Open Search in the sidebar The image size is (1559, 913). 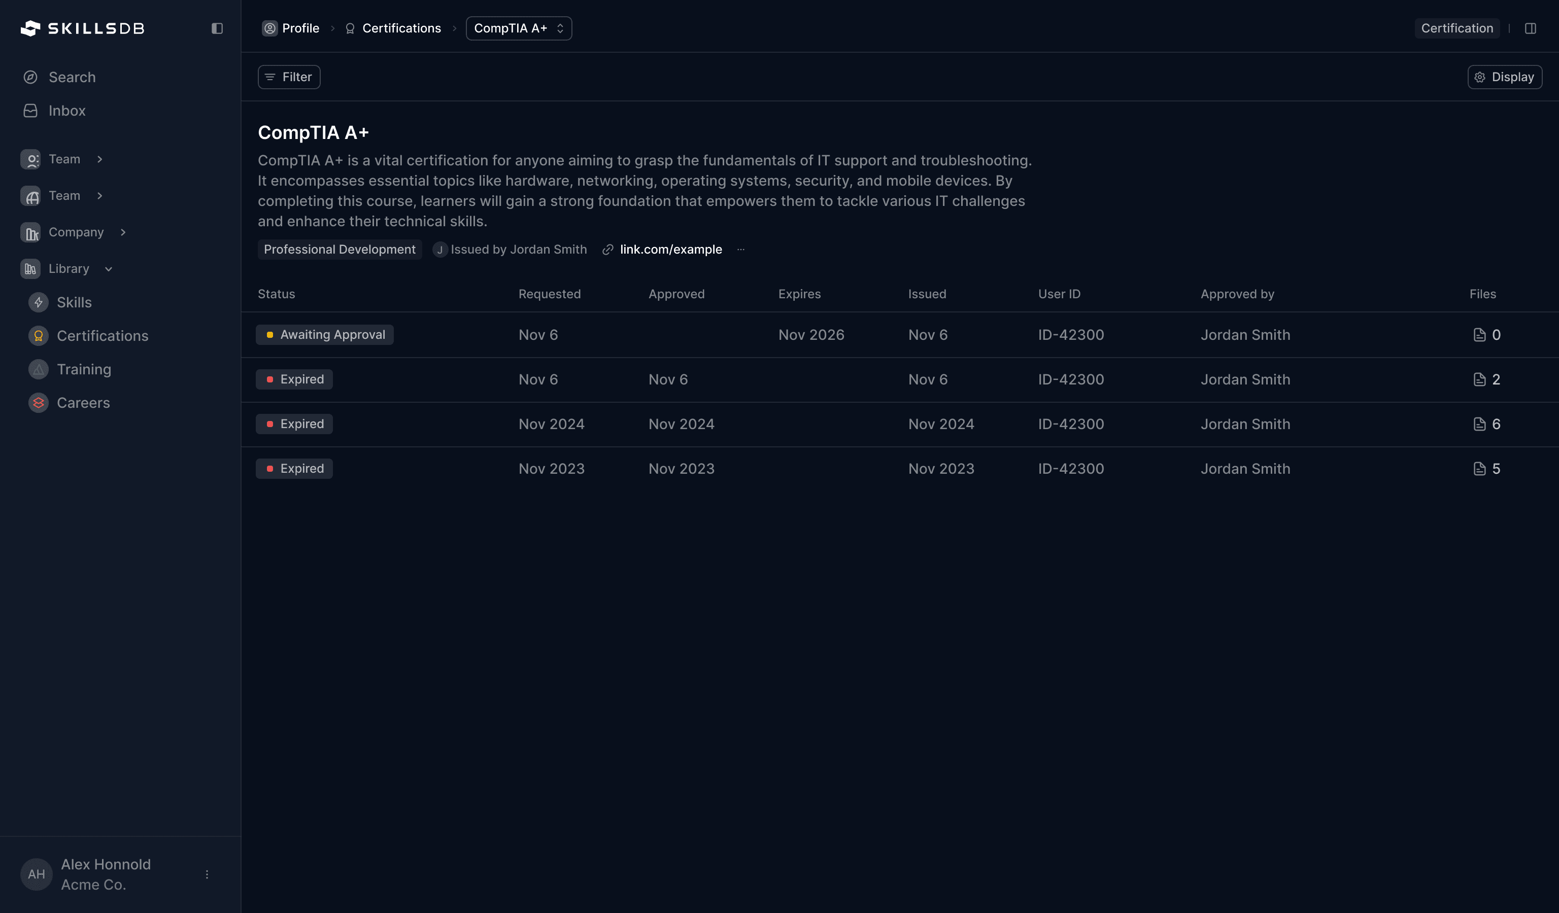coord(72,77)
